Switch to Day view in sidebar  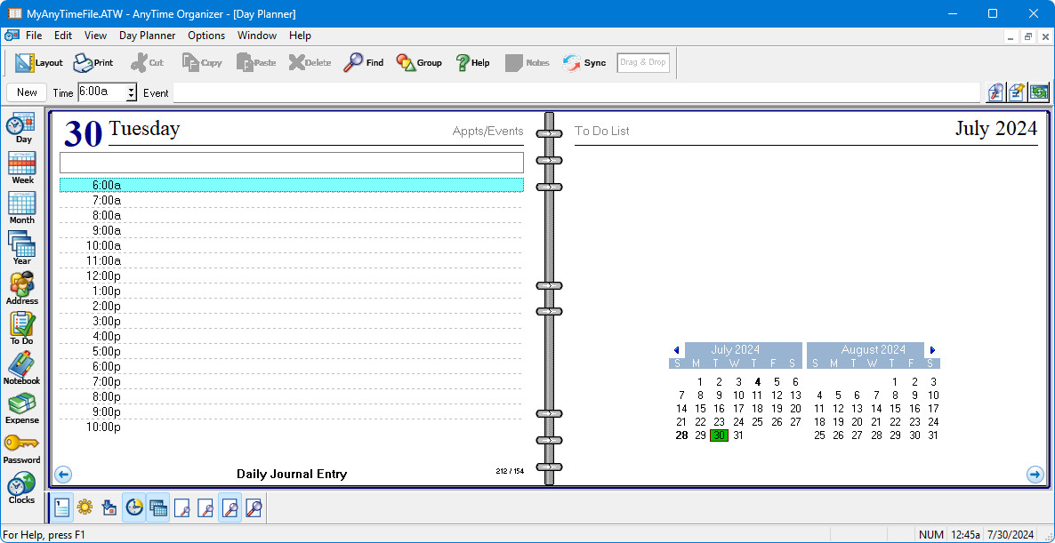pyautogui.click(x=23, y=128)
